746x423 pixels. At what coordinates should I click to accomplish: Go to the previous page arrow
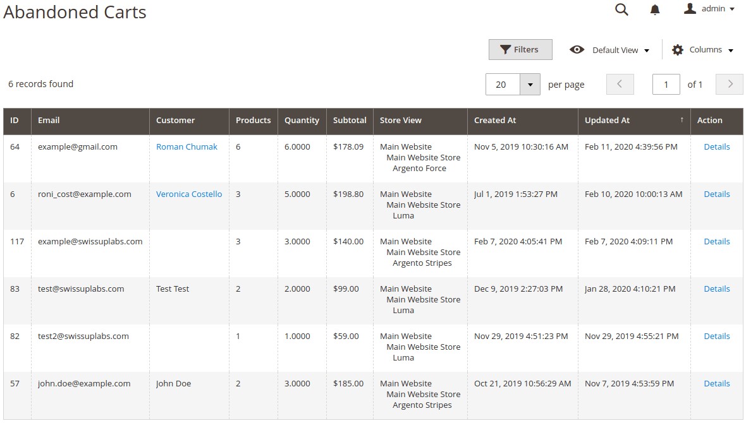(x=620, y=84)
